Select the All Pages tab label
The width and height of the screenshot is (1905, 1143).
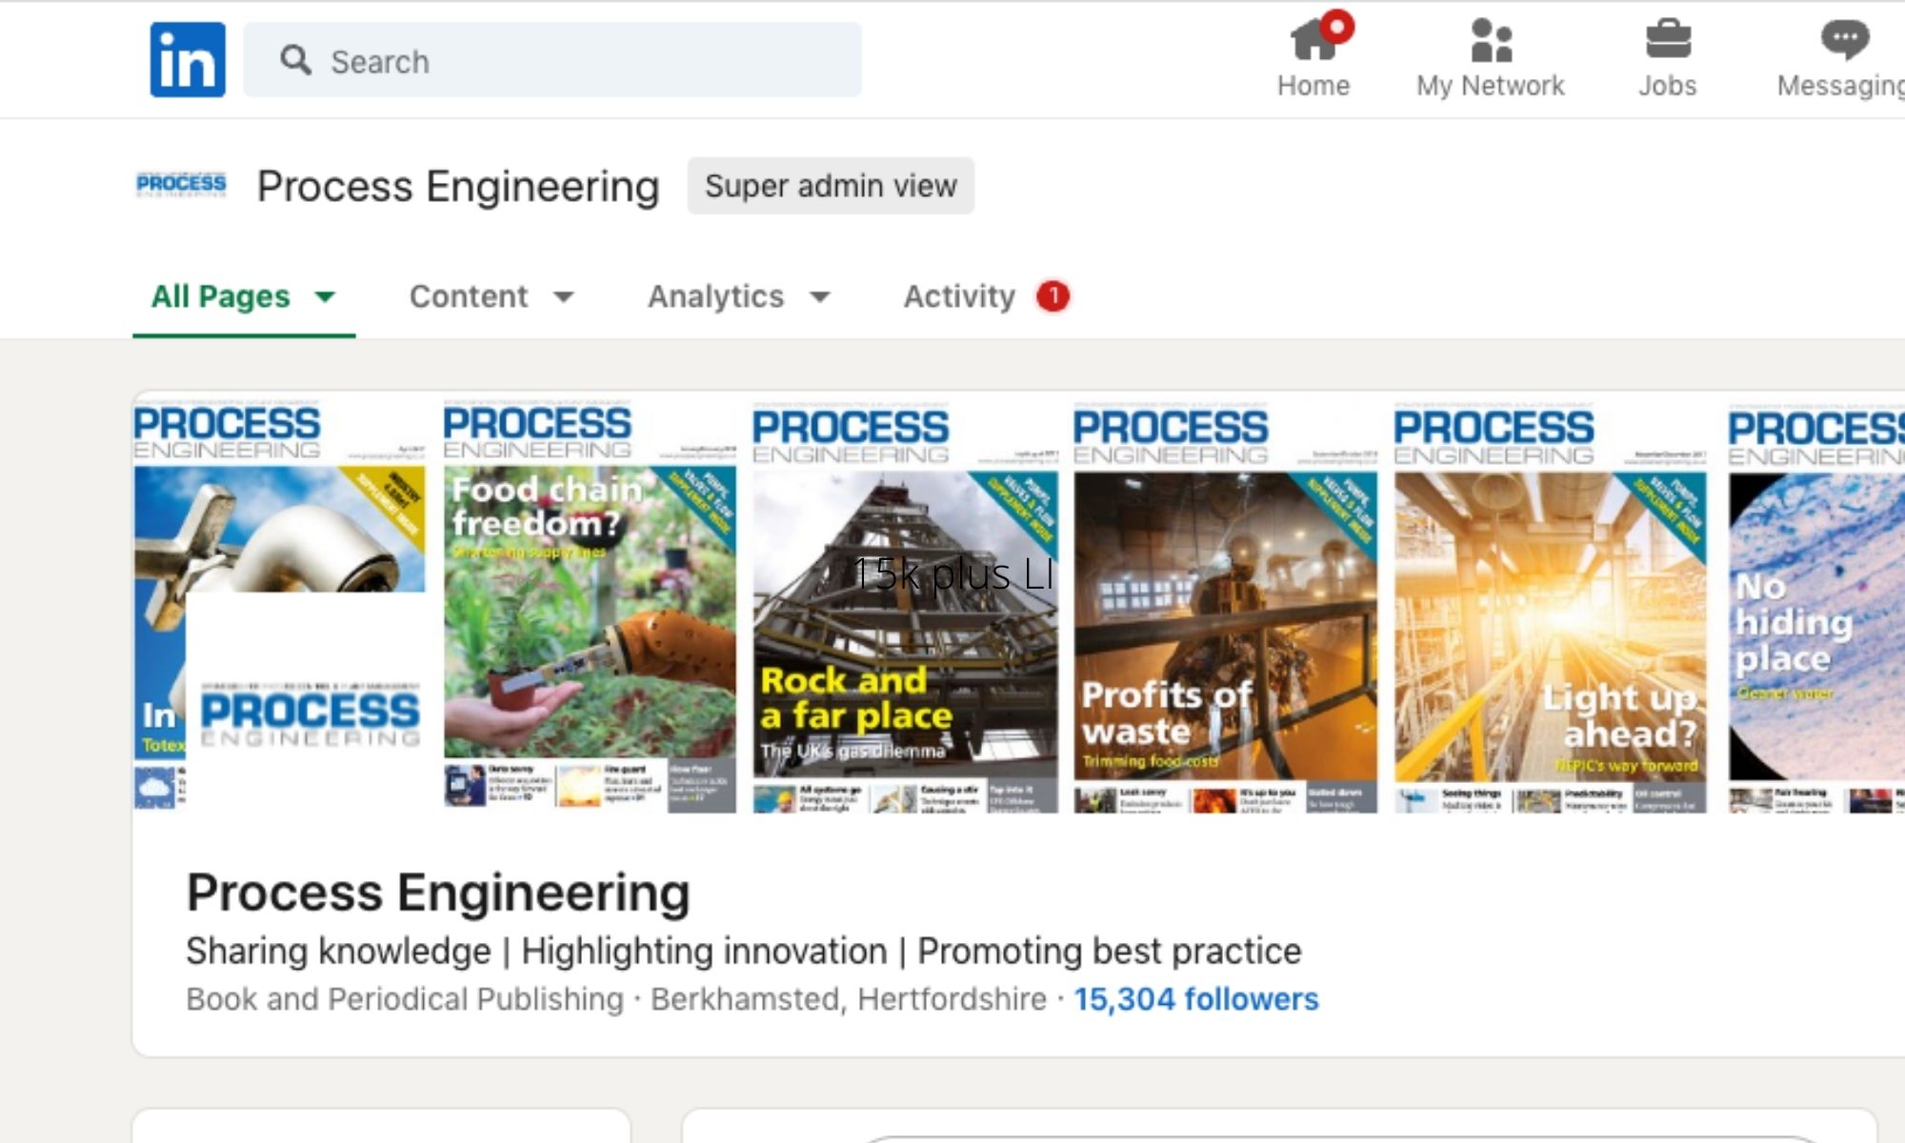point(220,296)
